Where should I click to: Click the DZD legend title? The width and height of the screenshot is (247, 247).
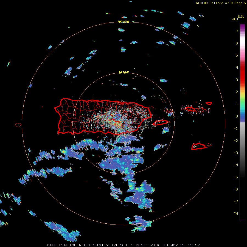[241, 16]
